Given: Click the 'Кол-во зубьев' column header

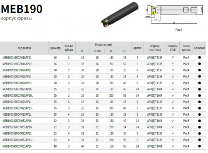Looking at the screenshot, I should [69, 48].
